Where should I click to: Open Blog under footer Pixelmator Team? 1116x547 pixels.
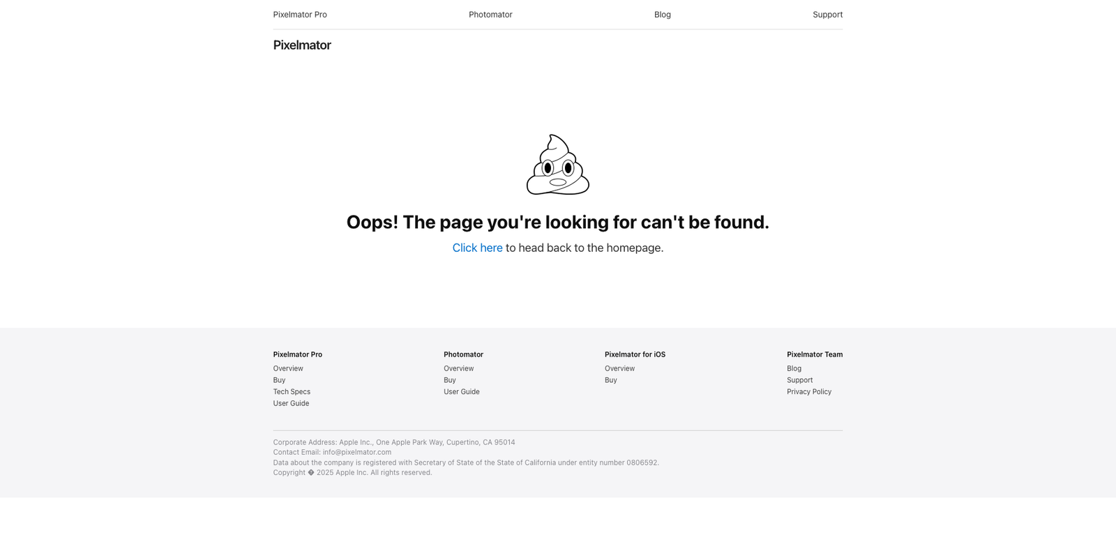coord(794,368)
